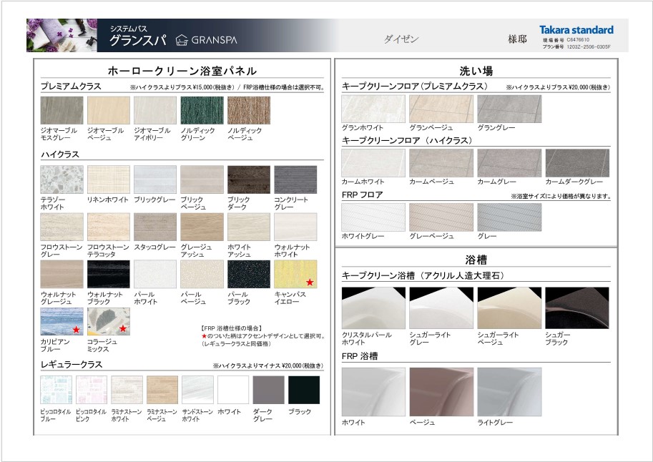653x462 pixels.
Task: Select the ウォルナット ブラック swatch
Action: pos(108,274)
